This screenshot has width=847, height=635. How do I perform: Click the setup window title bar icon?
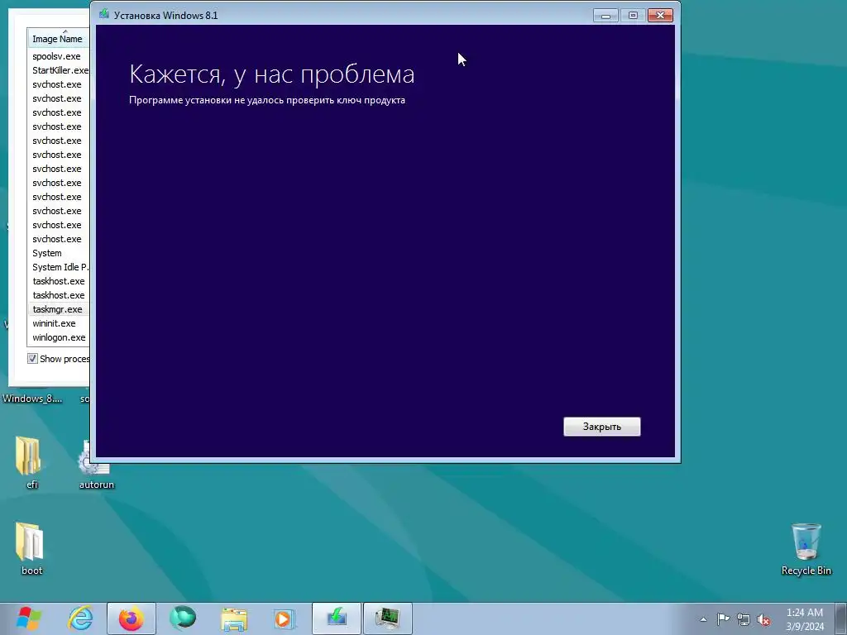pyautogui.click(x=104, y=14)
